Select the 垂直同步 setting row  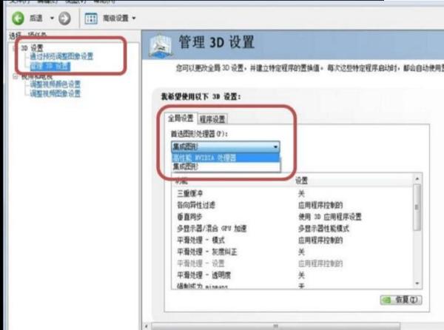click(293, 217)
